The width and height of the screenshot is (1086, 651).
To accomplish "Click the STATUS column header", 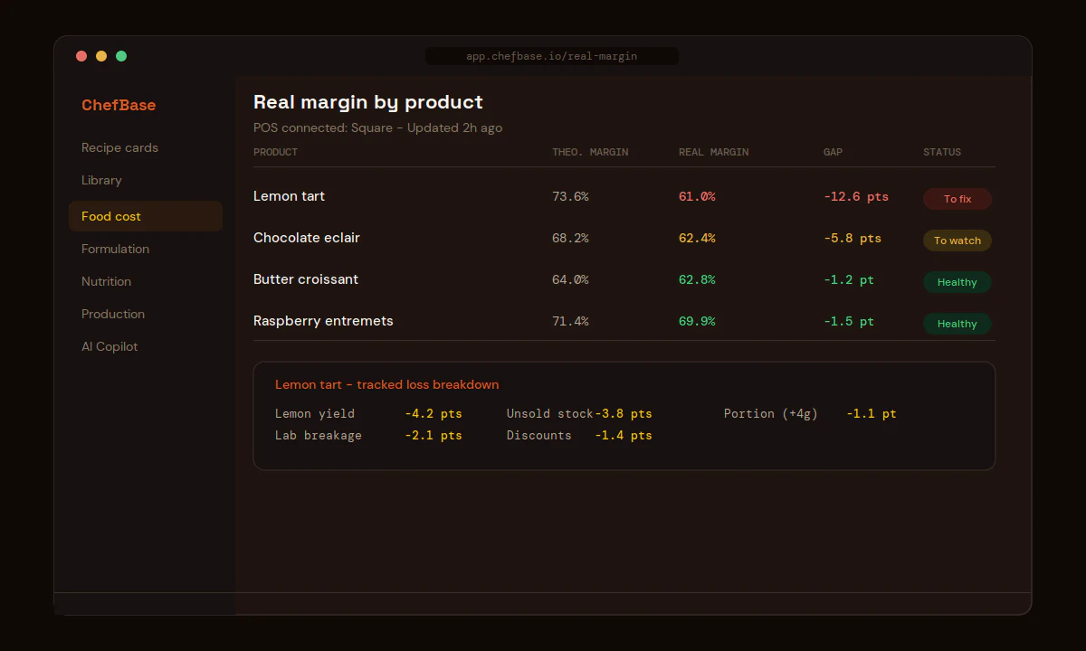I will (x=942, y=152).
